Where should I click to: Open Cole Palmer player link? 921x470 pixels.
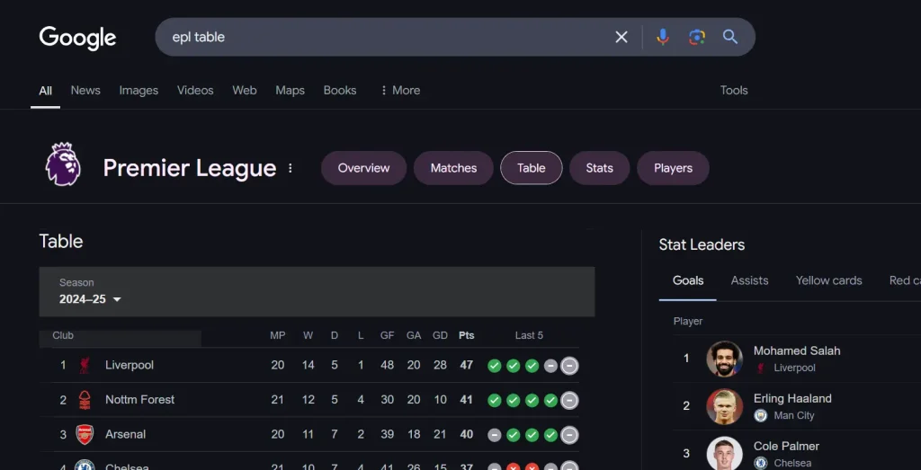pos(786,446)
